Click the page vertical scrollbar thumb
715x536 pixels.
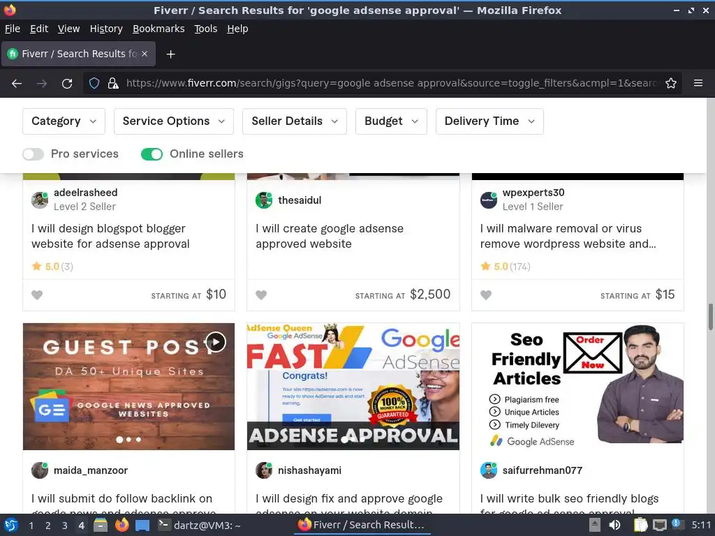coord(710,317)
